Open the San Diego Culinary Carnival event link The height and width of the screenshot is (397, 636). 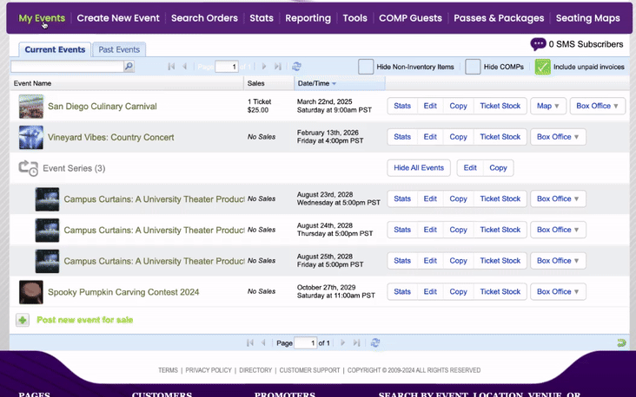(x=103, y=107)
